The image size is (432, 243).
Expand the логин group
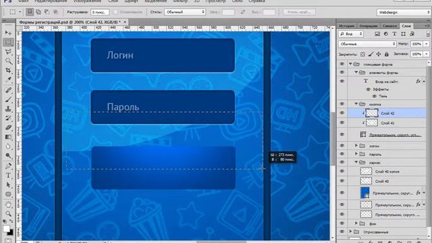[x=356, y=146]
